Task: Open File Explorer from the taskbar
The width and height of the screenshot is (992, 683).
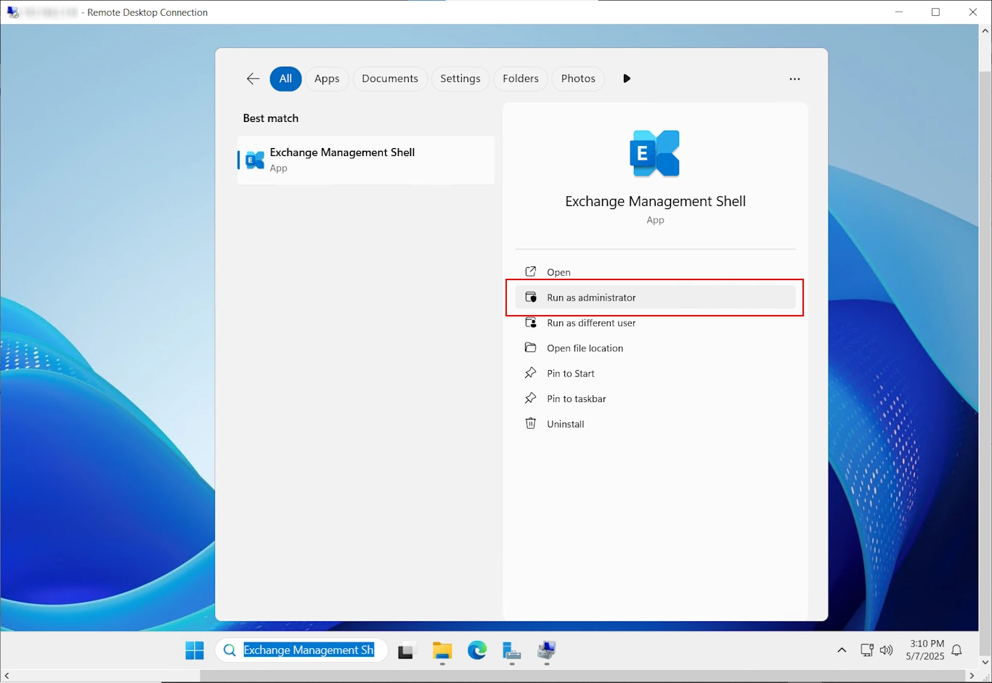Action: (x=442, y=651)
